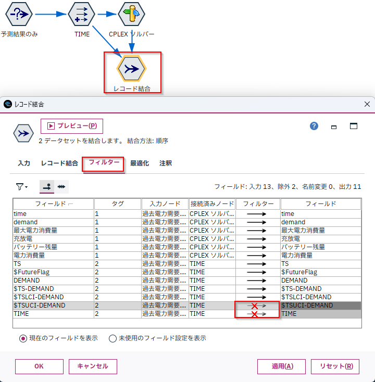Open the filter options funnel menu

[22, 187]
